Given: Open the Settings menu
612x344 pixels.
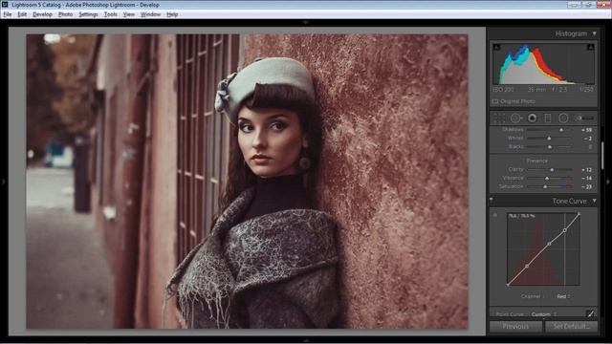Looking at the screenshot, I should pyautogui.click(x=88, y=14).
